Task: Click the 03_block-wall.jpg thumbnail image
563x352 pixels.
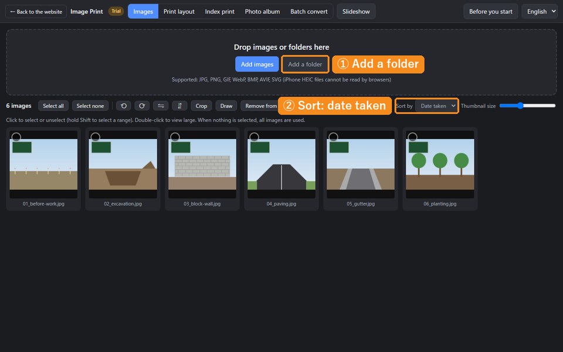Action: pyautogui.click(x=202, y=164)
